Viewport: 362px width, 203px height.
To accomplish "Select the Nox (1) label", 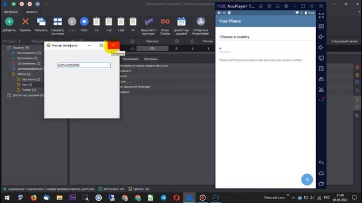I will (x=27, y=85).
